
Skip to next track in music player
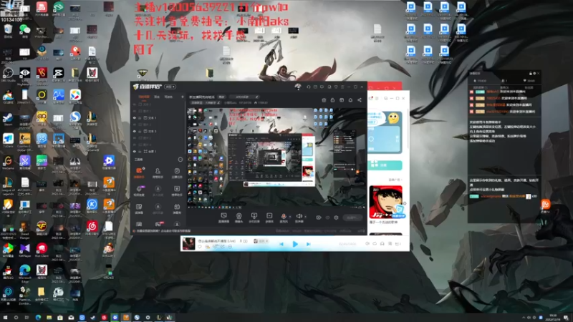[x=308, y=244]
